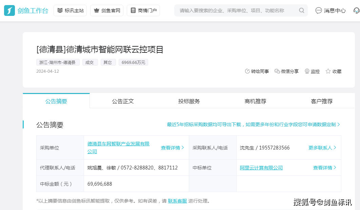Switch to the 投标服务 tab
This screenshot has width=360, height=210.
coord(189,101)
